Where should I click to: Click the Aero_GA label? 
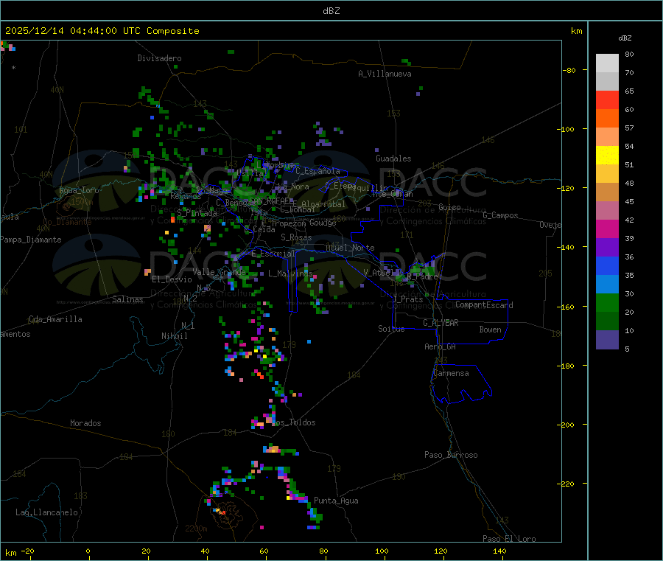(441, 346)
